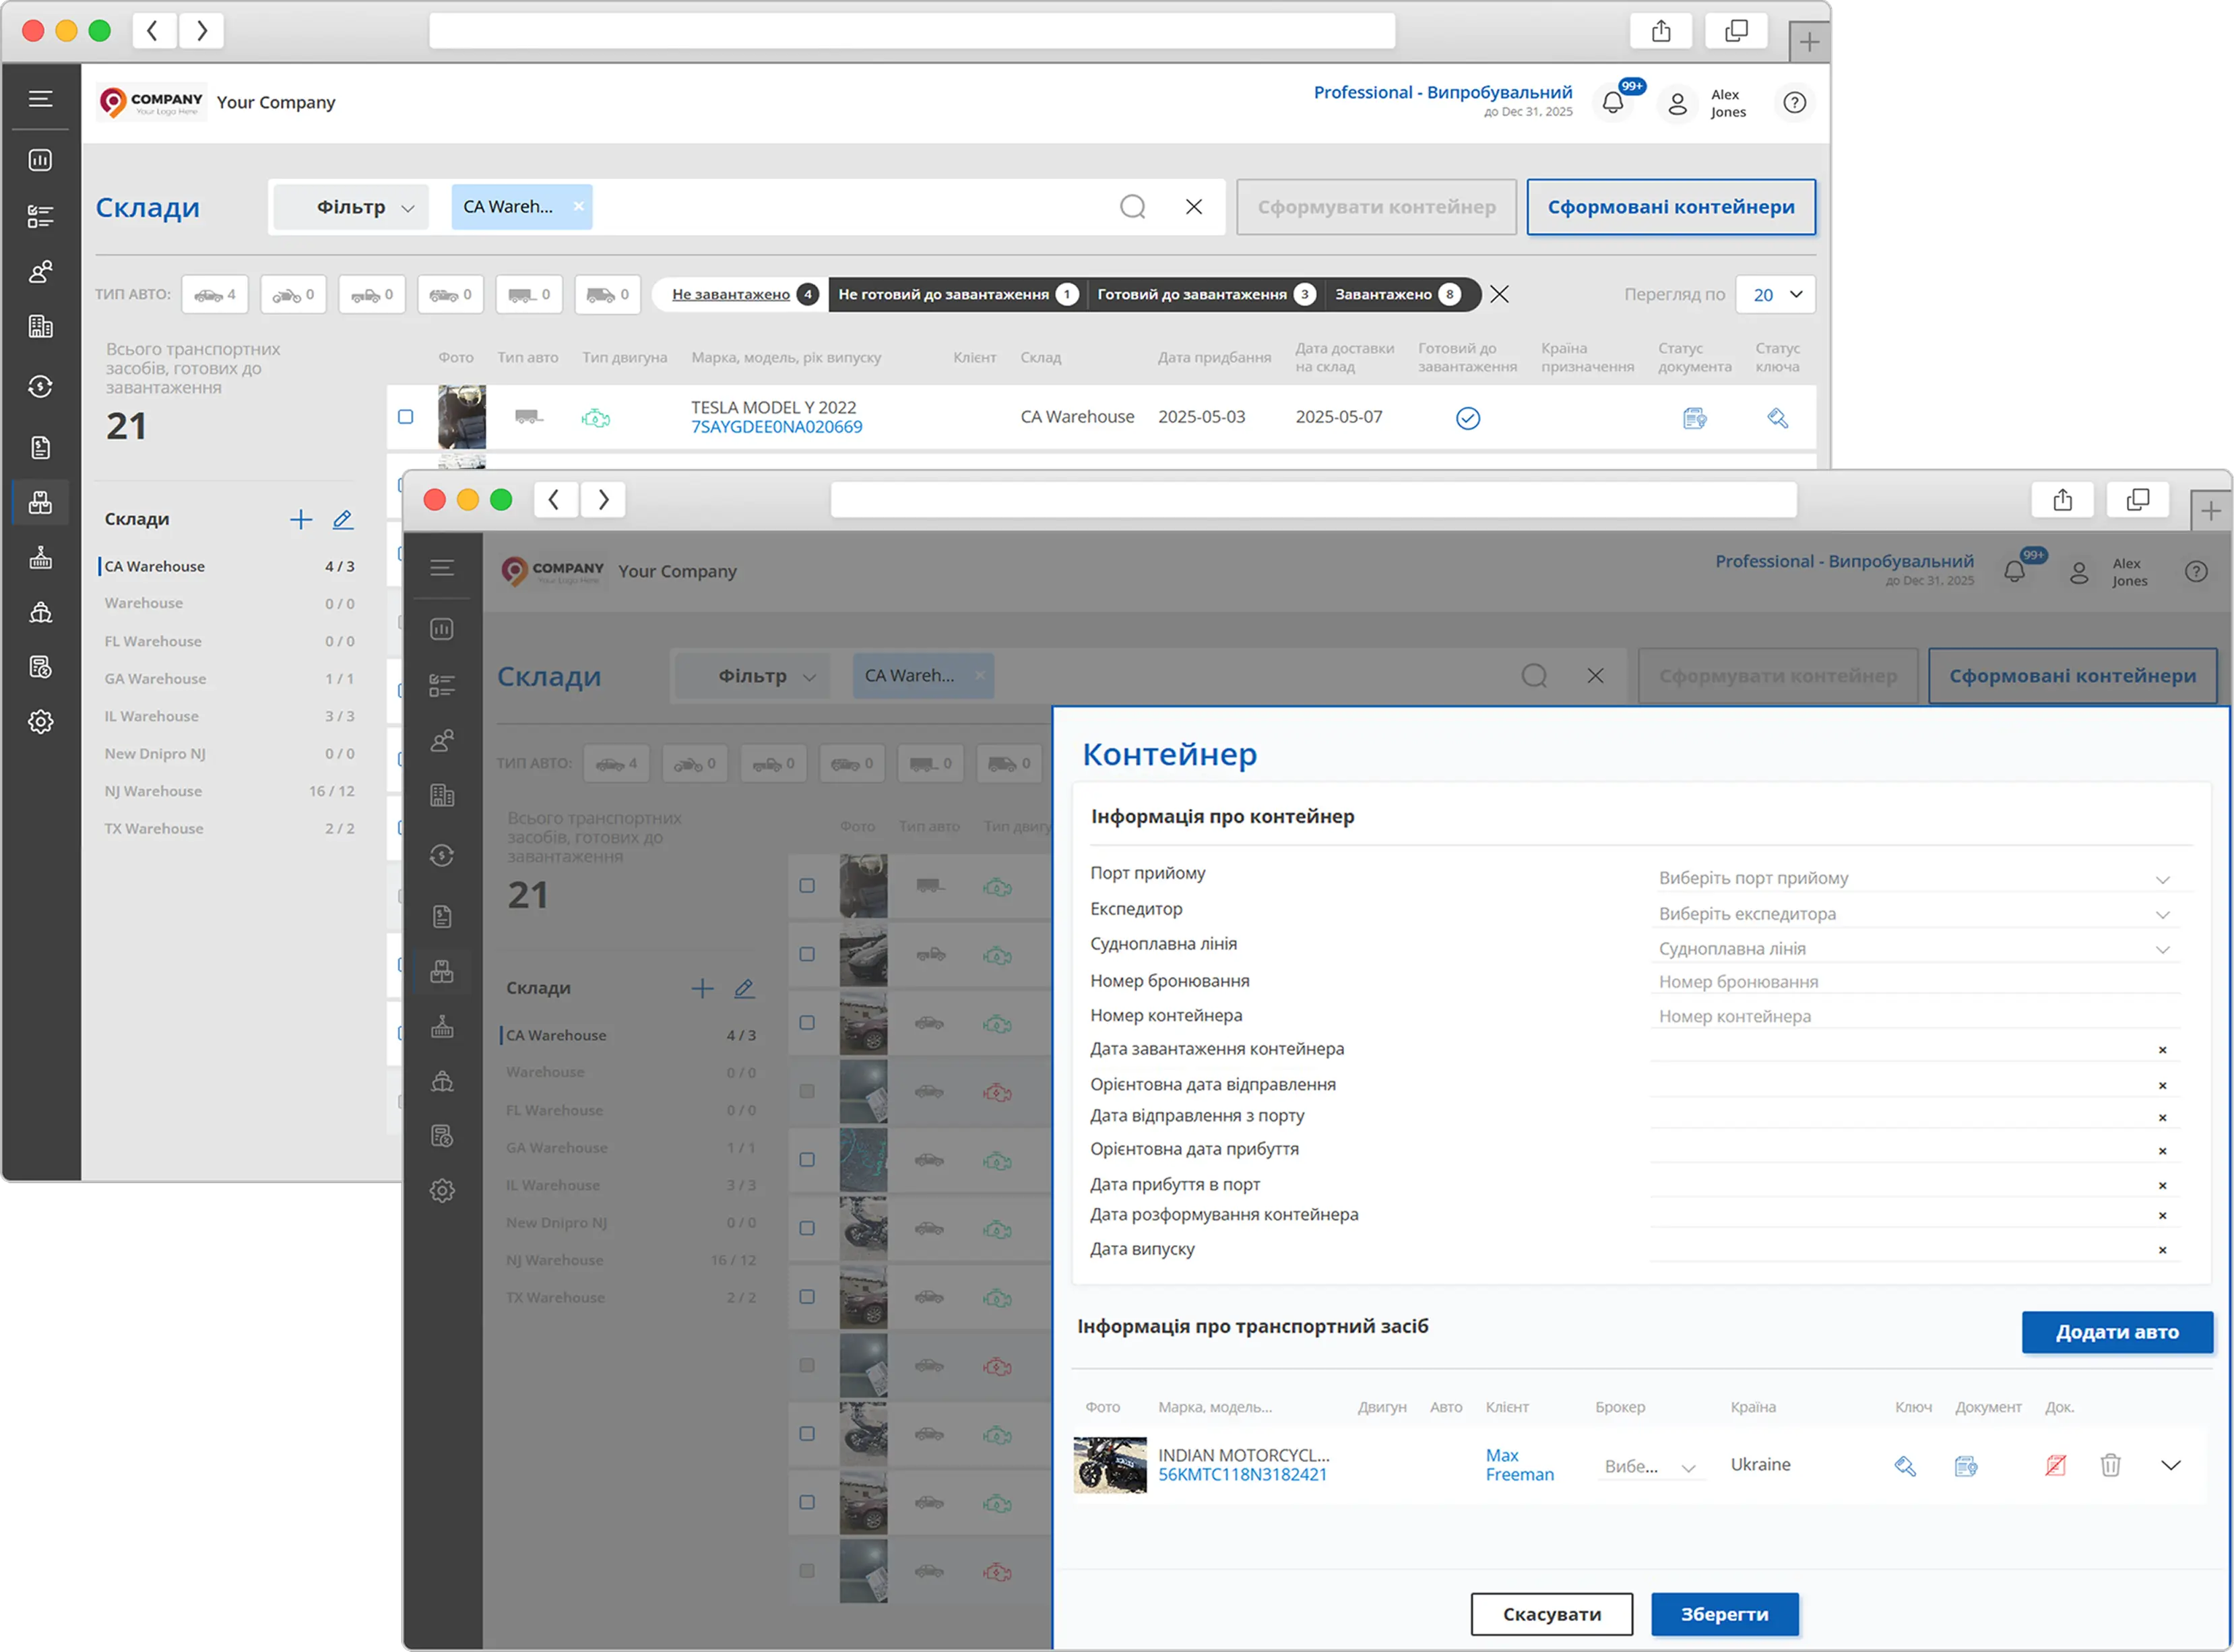Open Max Freeman client link
Viewport: 2234px width, 1652px height.
[x=1519, y=1465]
